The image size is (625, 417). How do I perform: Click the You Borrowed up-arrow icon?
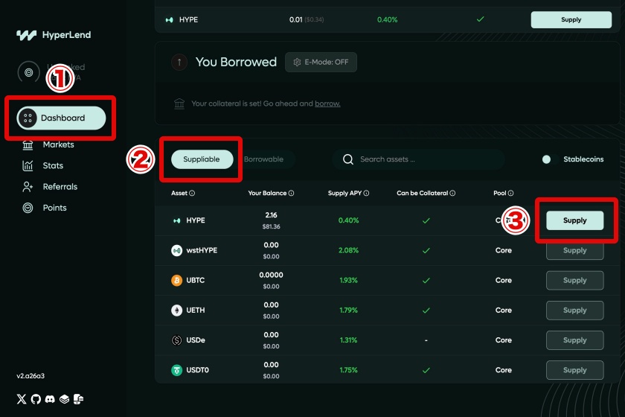tap(179, 63)
